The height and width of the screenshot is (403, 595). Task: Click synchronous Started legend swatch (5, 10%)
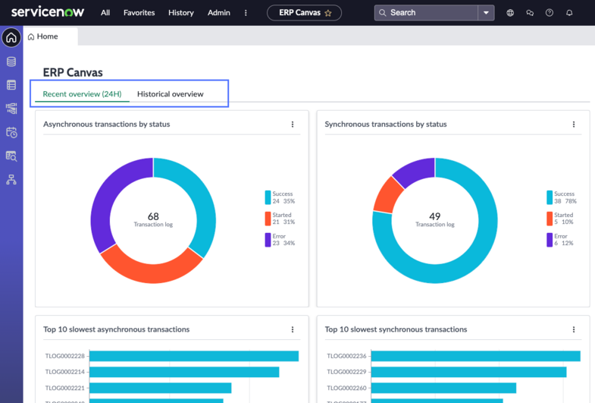(550, 219)
